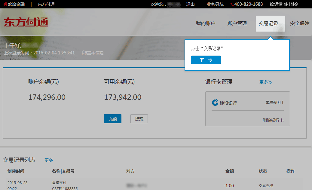Image resolution: width=312 pixels, height=190 pixels.
Task: Click the 状态 column header
Action: tap(263, 171)
